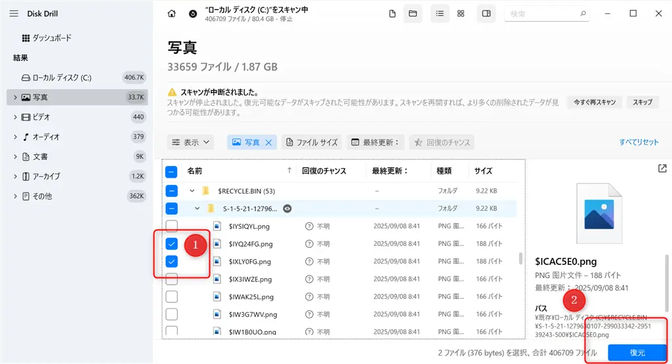Expand the ビデオ sidebar chevron
The image size is (672, 364).
coord(15,117)
